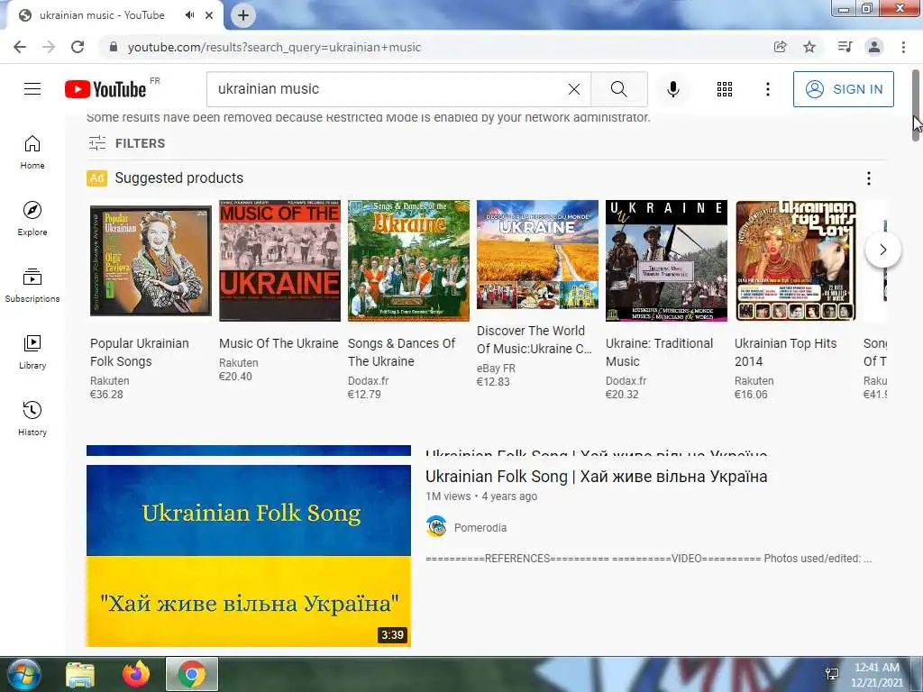923x692 pixels.
Task: Show next suggested products with arrow
Action: point(882,250)
